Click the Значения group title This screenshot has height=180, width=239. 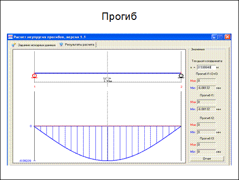pyautogui.click(x=198, y=49)
